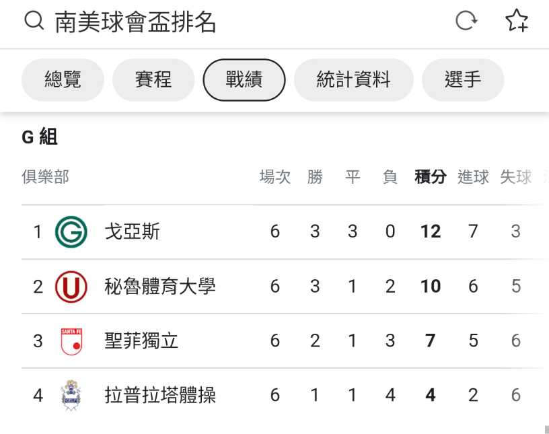Go to the 選手 tab

(x=463, y=80)
